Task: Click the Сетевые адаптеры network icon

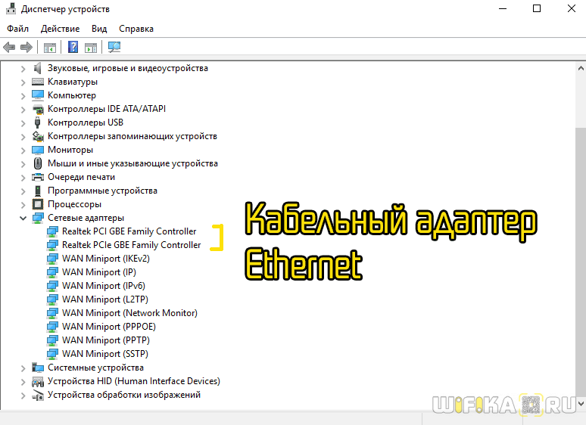Action: coord(38,218)
